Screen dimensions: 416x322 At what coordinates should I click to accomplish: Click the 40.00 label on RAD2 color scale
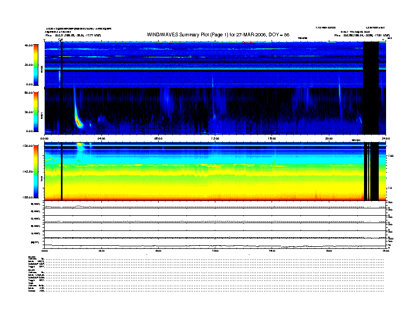point(28,45)
